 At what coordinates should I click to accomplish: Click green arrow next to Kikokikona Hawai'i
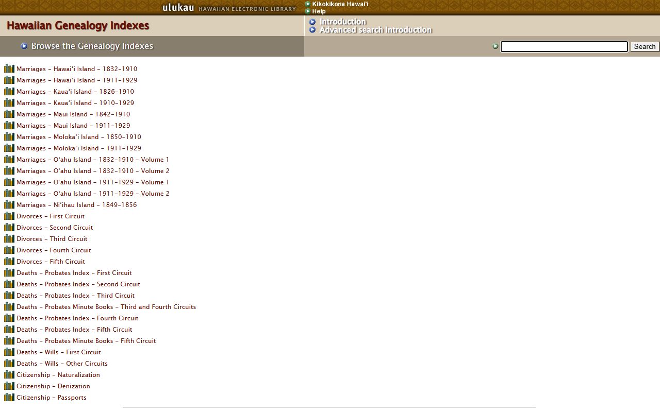(308, 4)
